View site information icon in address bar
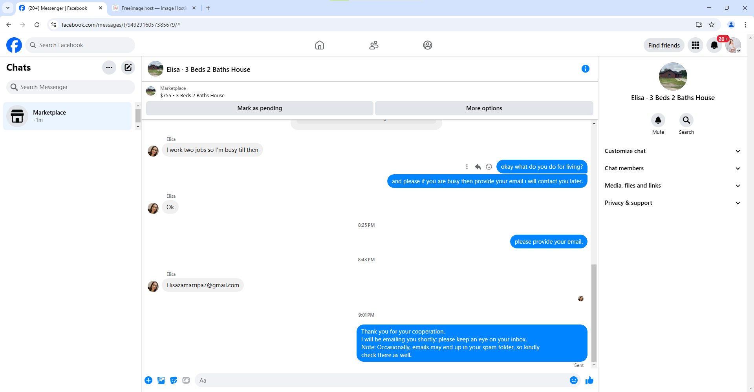 [54, 25]
